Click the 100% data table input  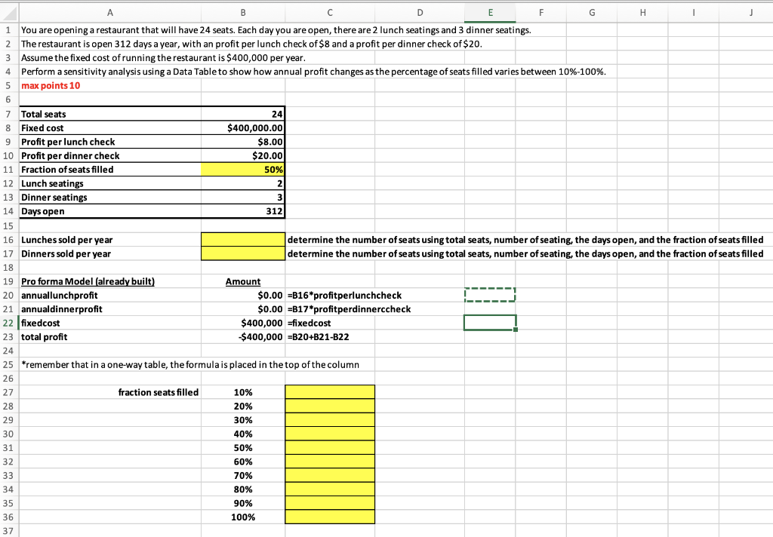(243, 517)
